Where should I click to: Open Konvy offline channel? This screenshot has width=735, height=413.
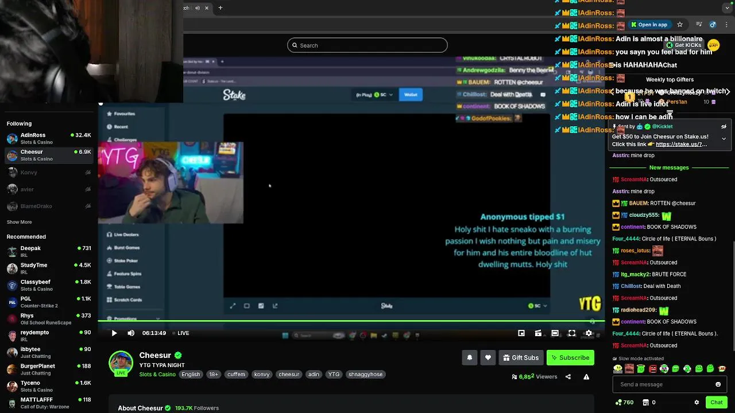point(49,172)
